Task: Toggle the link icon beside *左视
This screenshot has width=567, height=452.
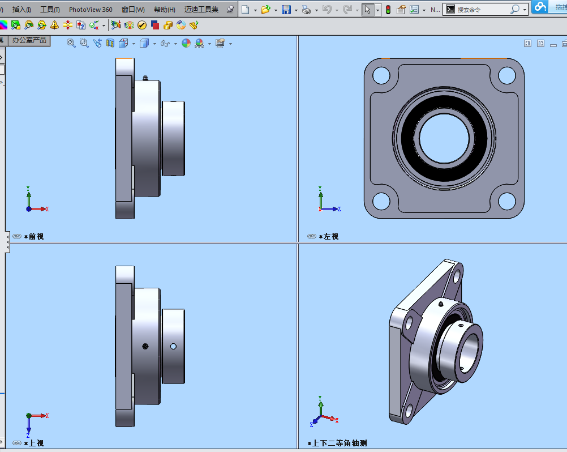Action: 312,236
